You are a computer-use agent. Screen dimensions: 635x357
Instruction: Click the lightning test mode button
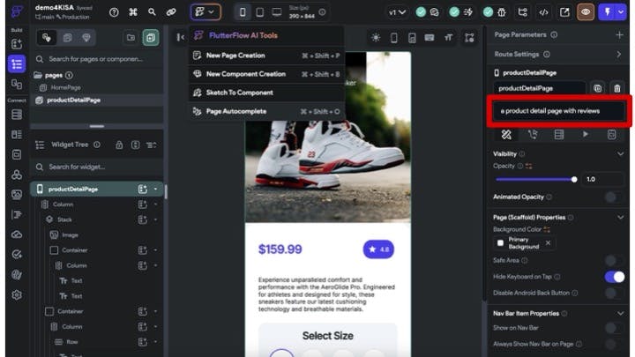607,12
